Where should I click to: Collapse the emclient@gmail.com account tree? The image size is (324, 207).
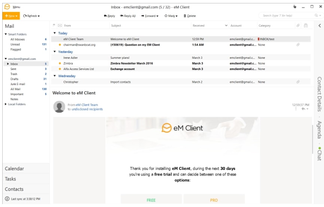(x=6, y=59)
